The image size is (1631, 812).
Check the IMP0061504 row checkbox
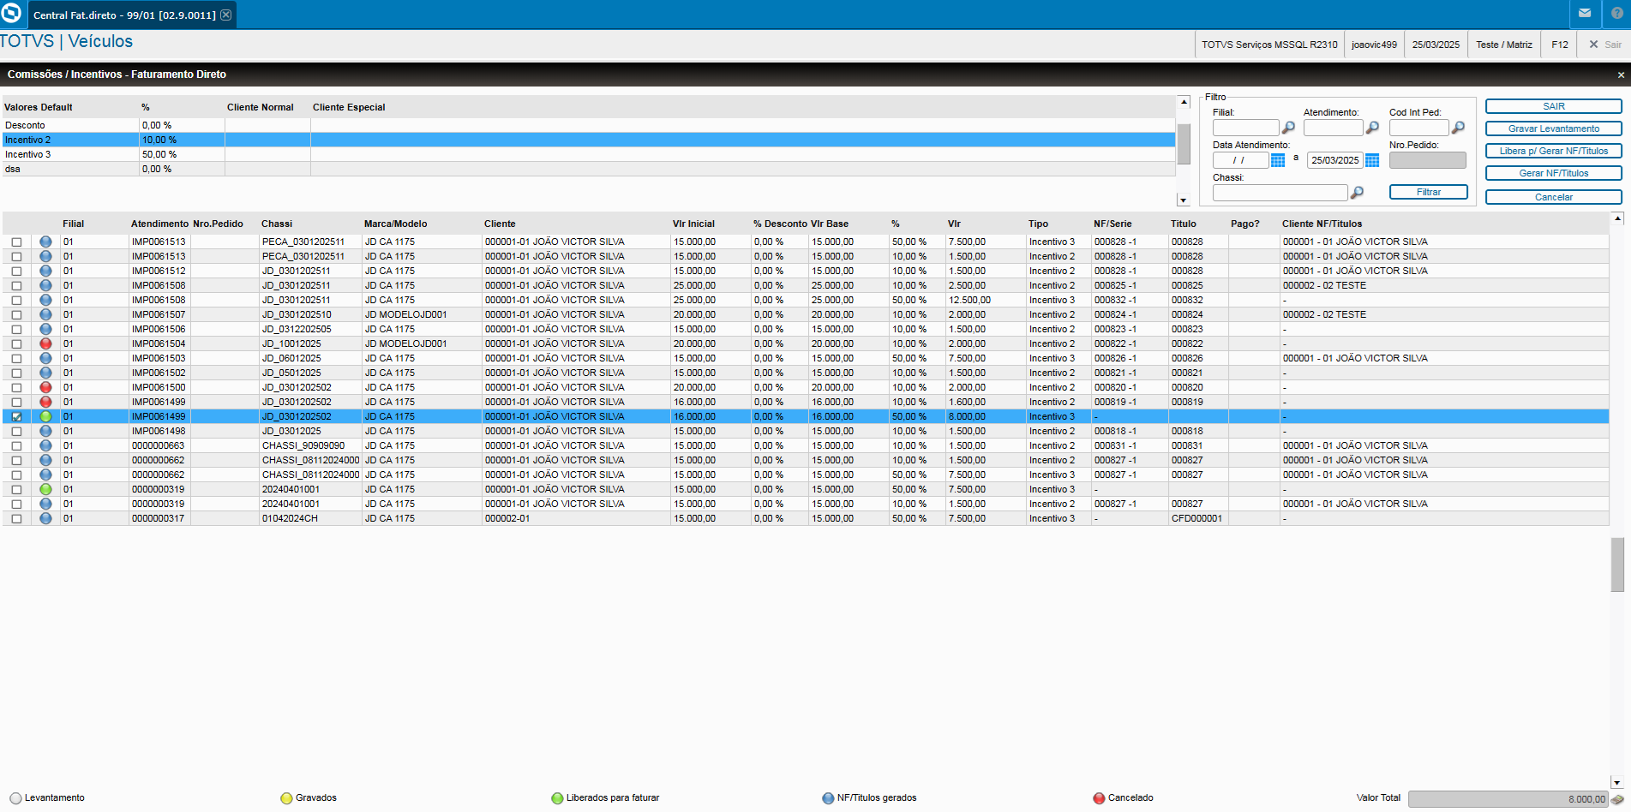click(16, 344)
